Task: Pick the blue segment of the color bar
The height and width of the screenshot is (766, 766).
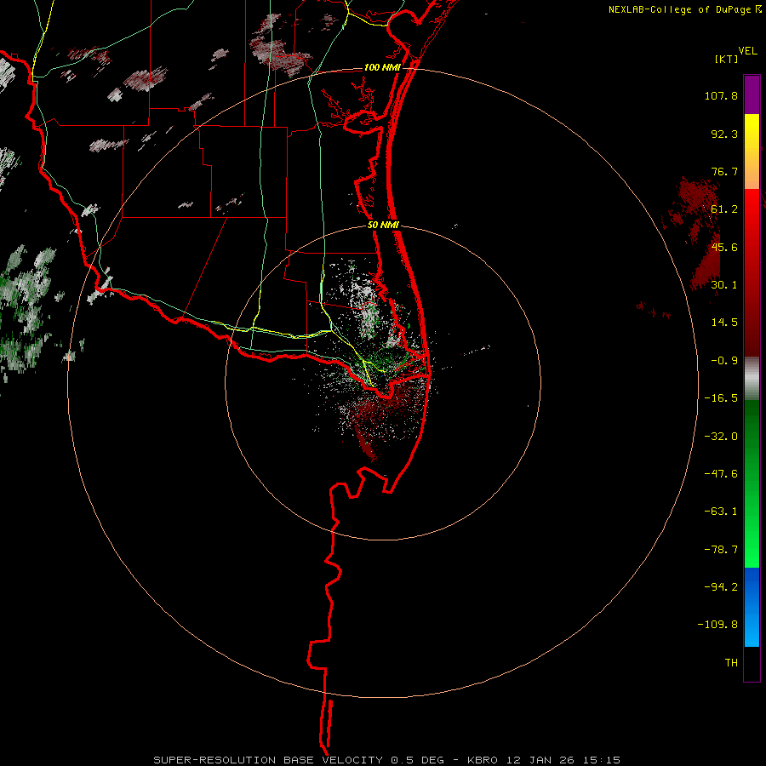Action: coord(752,607)
